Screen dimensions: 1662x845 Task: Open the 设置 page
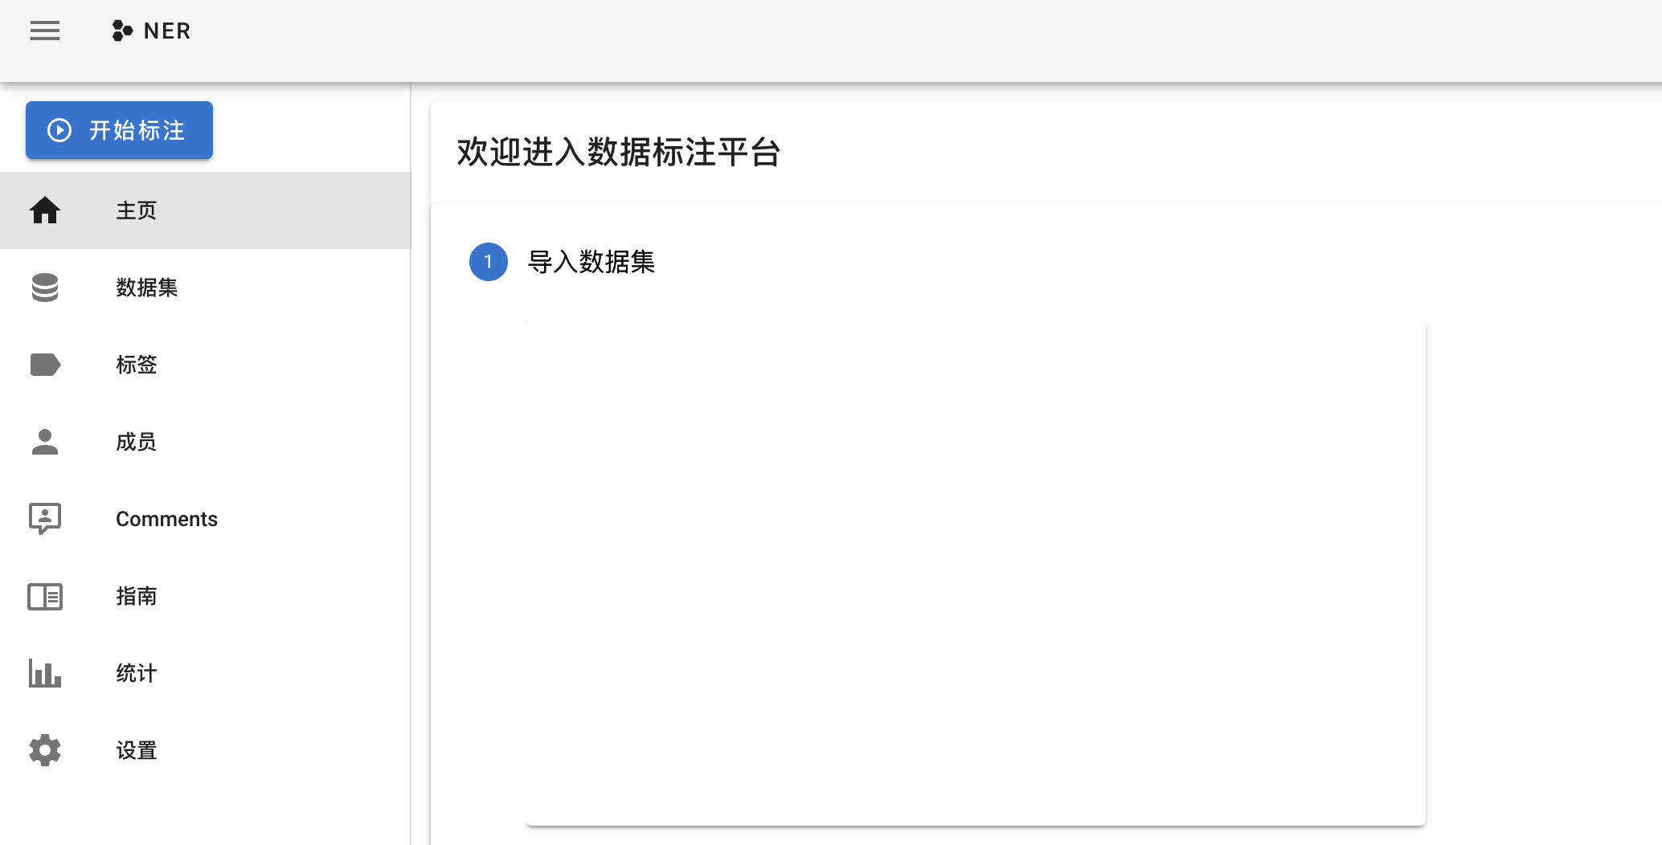tap(205, 750)
